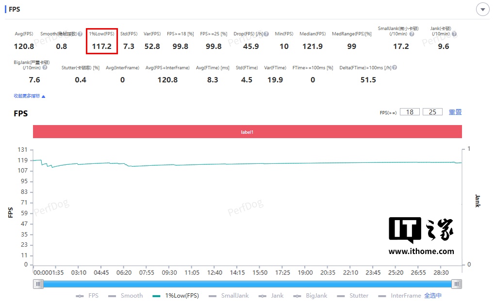Collapse the FPS panel with the round arrow button
This screenshot has width=495, height=301.
point(482,10)
